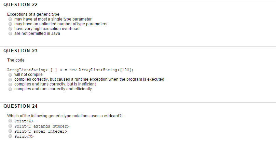Choose 'will not compile' for Question 23
276x147 pixels.
(11, 75)
